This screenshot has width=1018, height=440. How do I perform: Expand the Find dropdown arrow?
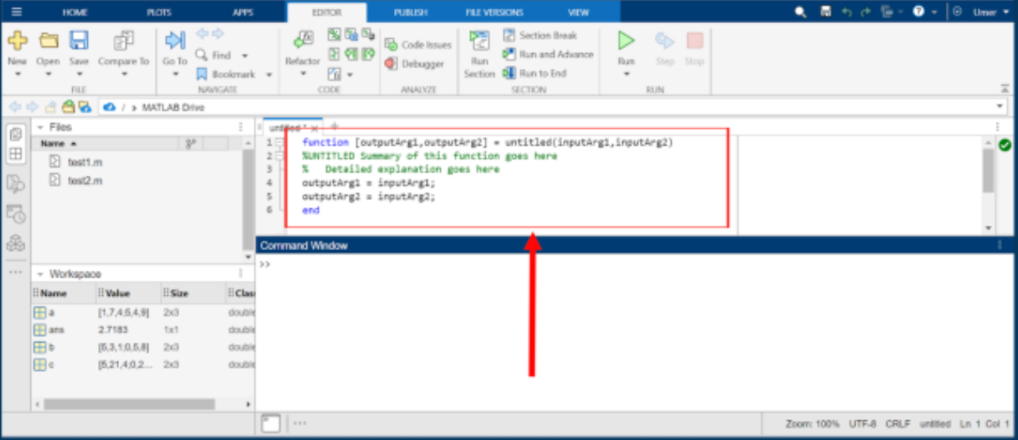point(244,56)
